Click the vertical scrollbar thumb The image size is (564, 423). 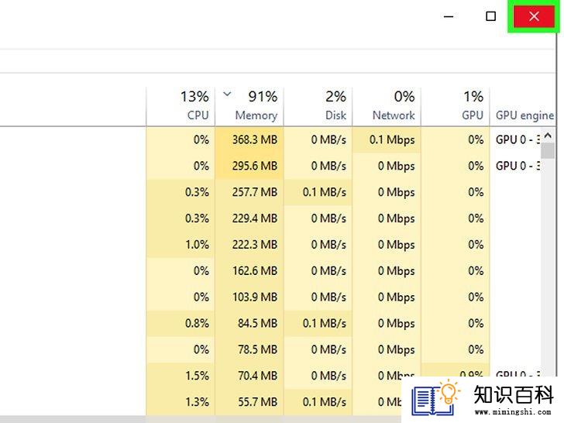(x=548, y=151)
